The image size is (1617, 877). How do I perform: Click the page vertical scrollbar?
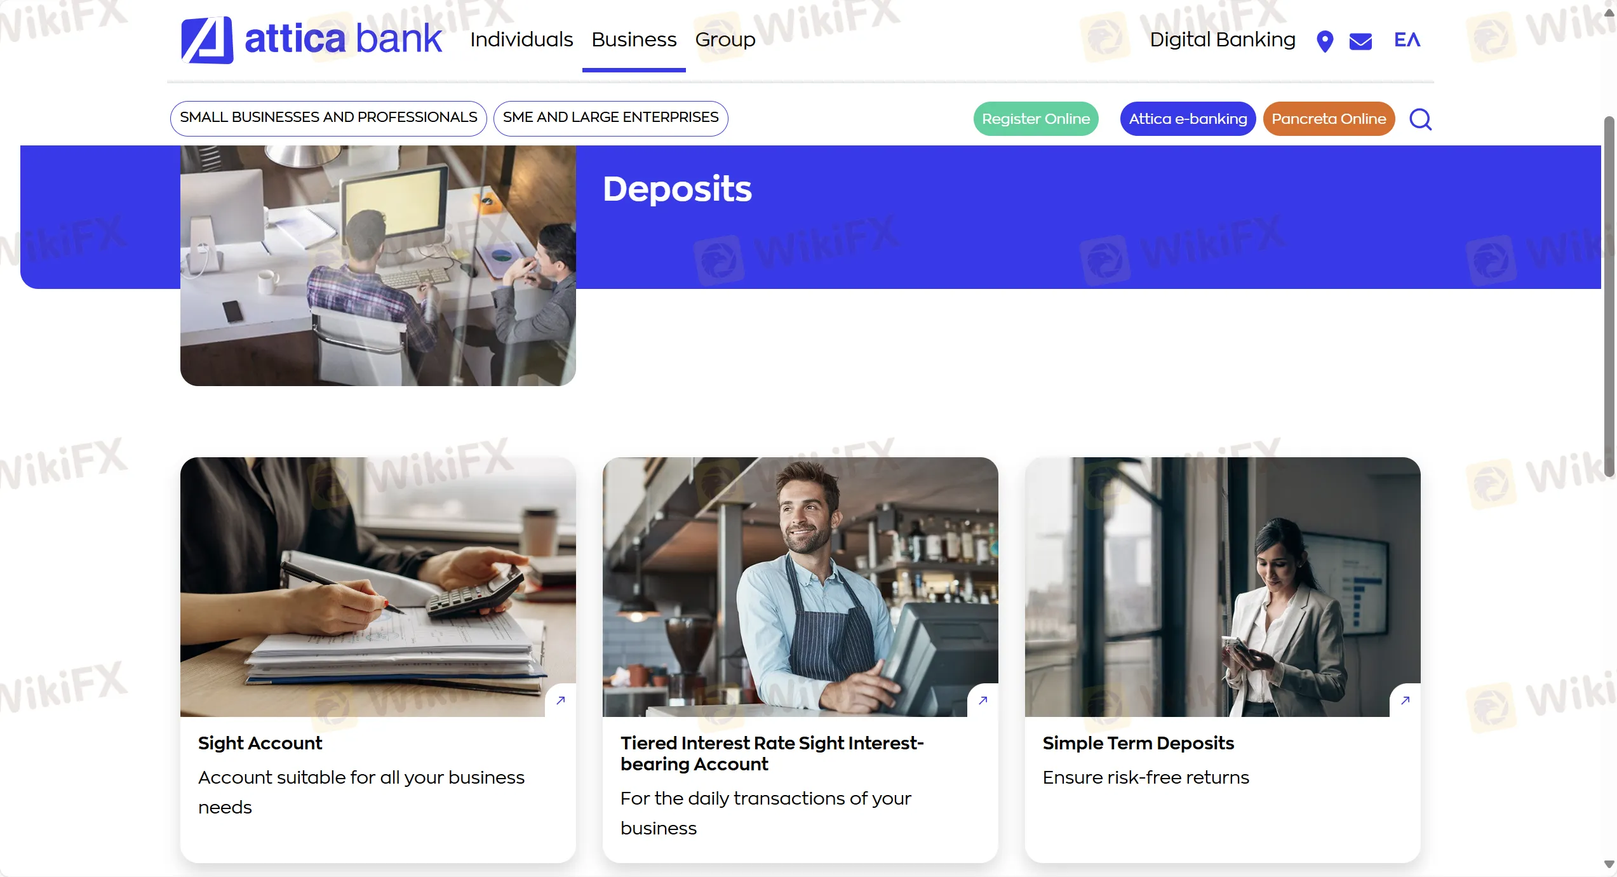(1609, 296)
